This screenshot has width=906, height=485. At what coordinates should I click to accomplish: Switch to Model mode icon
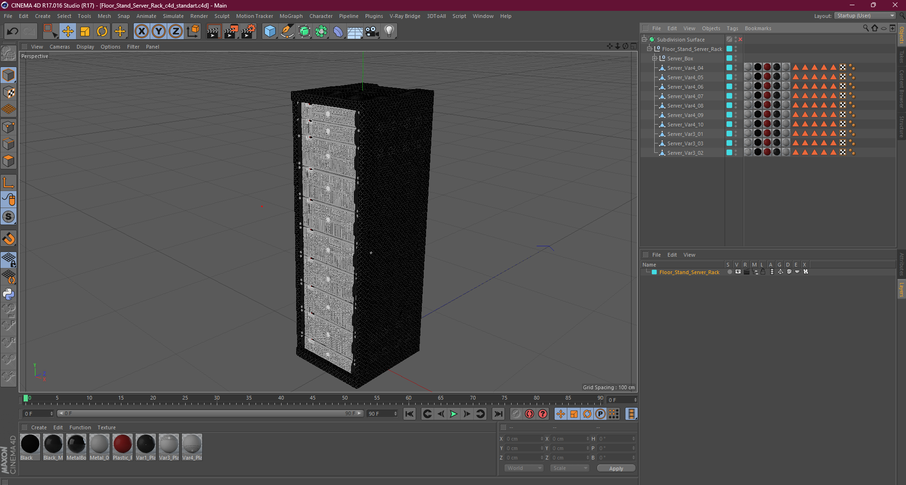click(x=9, y=75)
